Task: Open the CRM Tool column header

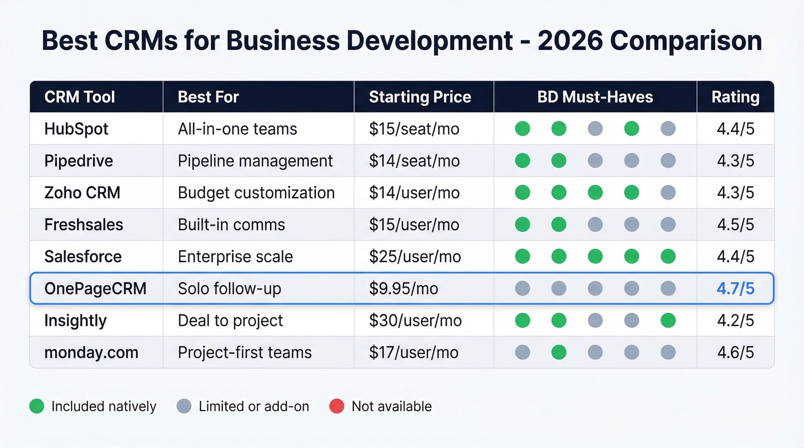Action: 80,96
